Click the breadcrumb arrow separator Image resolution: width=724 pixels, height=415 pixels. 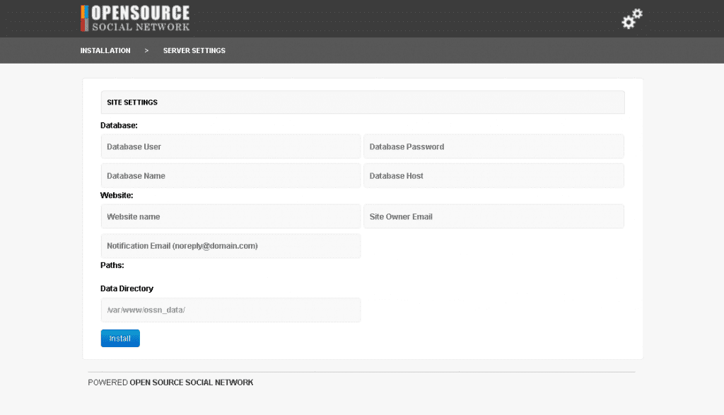coord(146,51)
